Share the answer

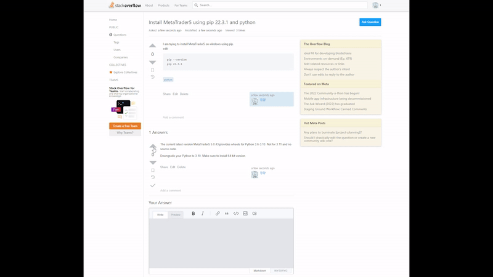pyautogui.click(x=164, y=167)
